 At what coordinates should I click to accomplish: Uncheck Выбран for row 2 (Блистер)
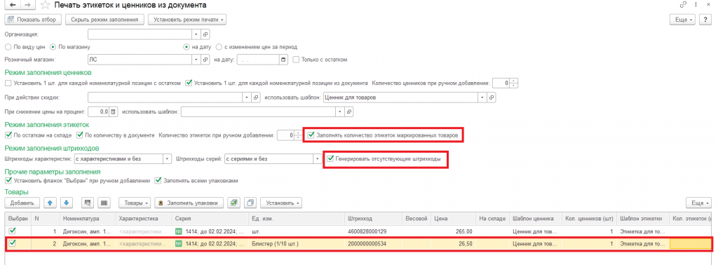tap(13, 244)
